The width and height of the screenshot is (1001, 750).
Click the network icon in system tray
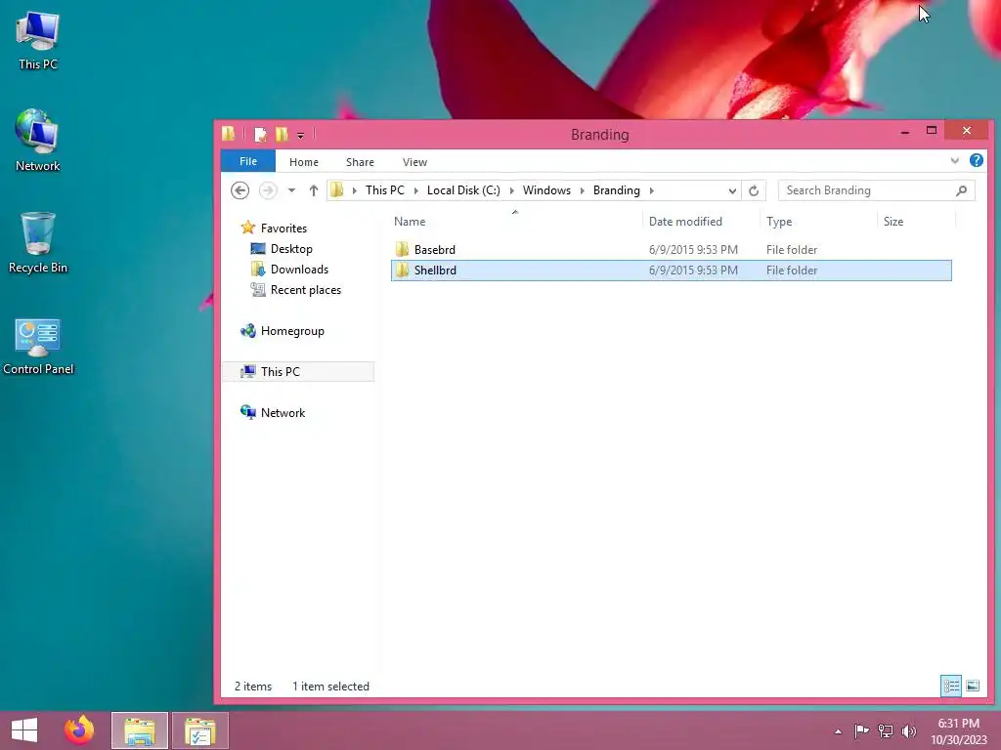click(886, 730)
